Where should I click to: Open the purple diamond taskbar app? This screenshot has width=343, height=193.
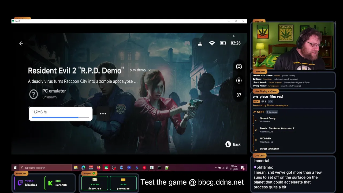(x=137, y=168)
